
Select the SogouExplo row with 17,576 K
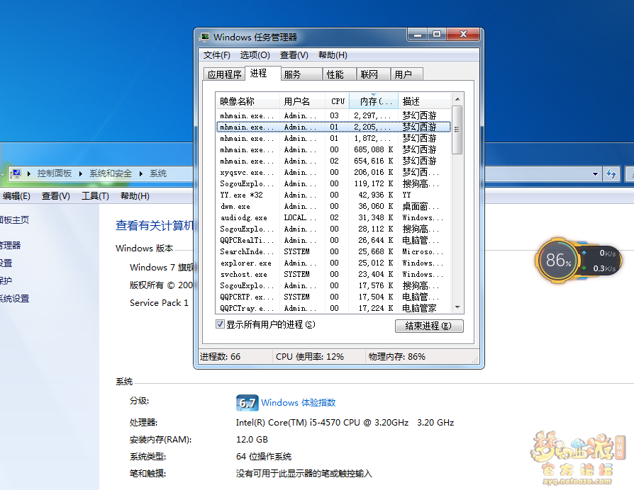(333, 285)
